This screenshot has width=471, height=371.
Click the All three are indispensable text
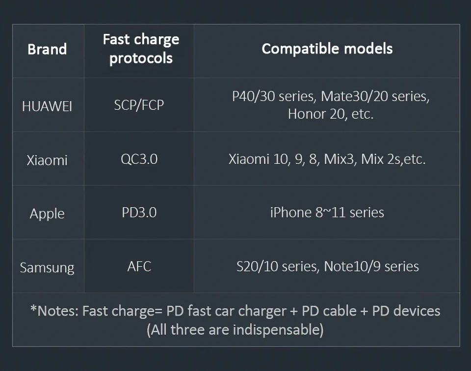[x=235, y=330]
